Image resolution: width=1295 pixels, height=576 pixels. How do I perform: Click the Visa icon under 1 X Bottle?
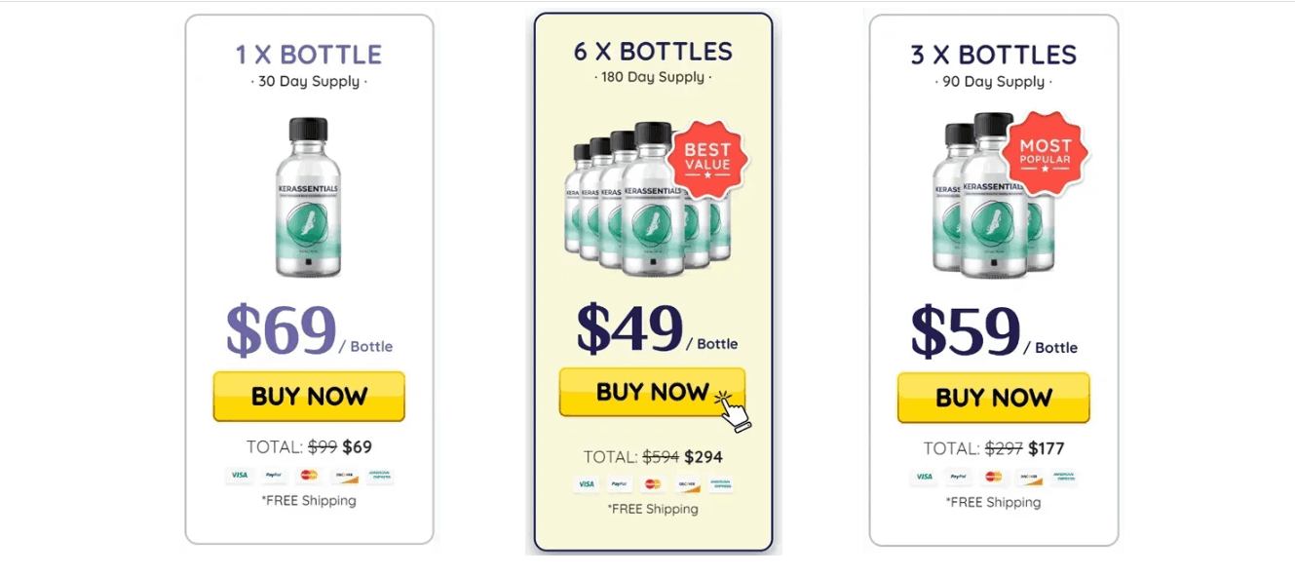click(x=239, y=476)
